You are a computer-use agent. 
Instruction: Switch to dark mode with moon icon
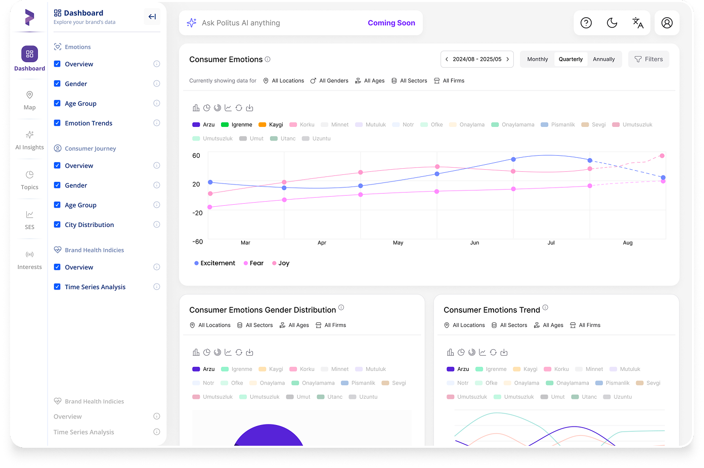[x=612, y=23]
